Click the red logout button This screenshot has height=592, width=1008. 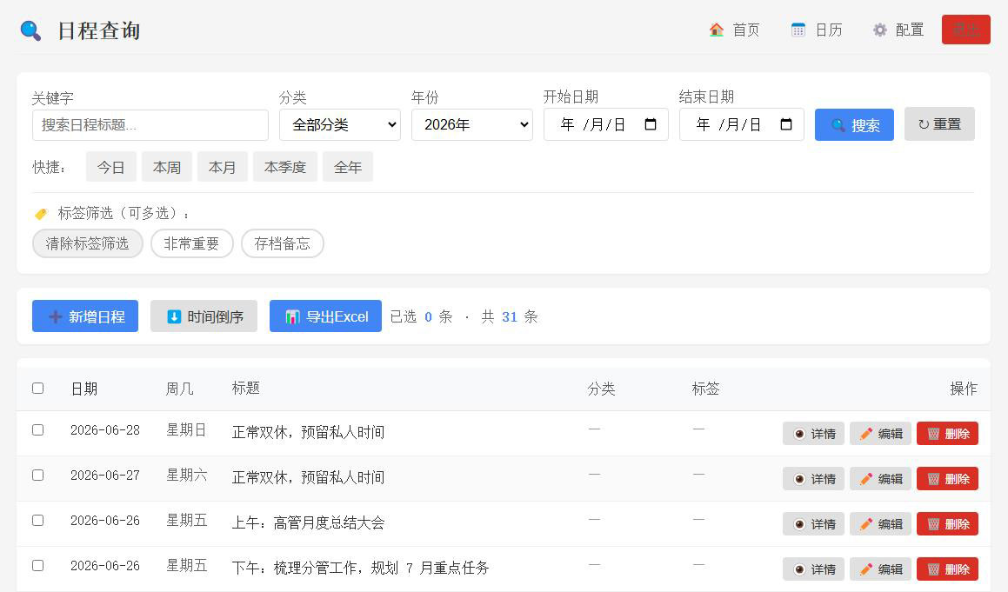[965, 30]
